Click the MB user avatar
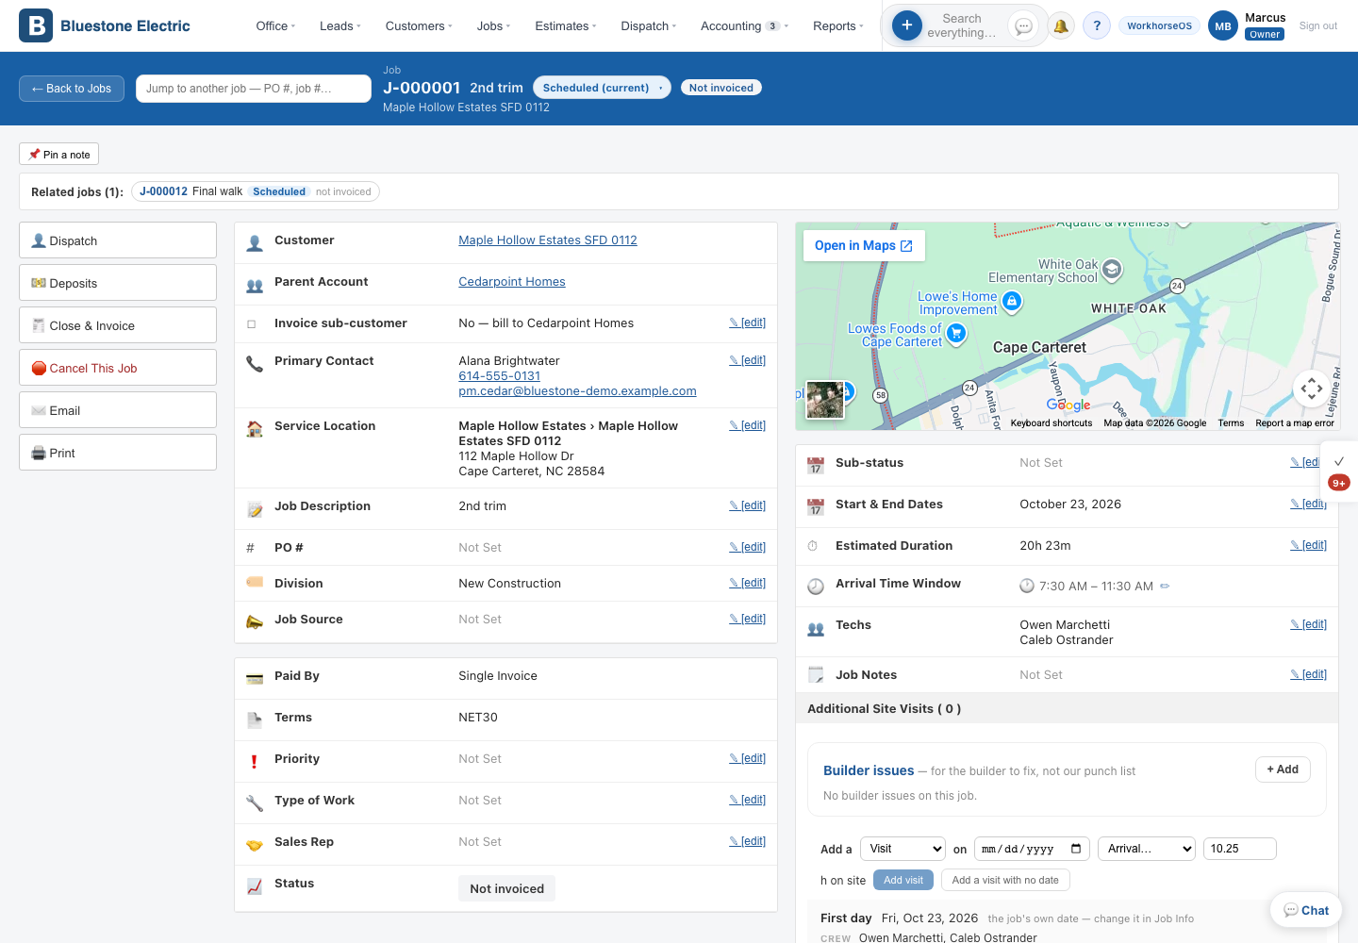This screenshot has height=943, width=1358. tap(1223, 26)
